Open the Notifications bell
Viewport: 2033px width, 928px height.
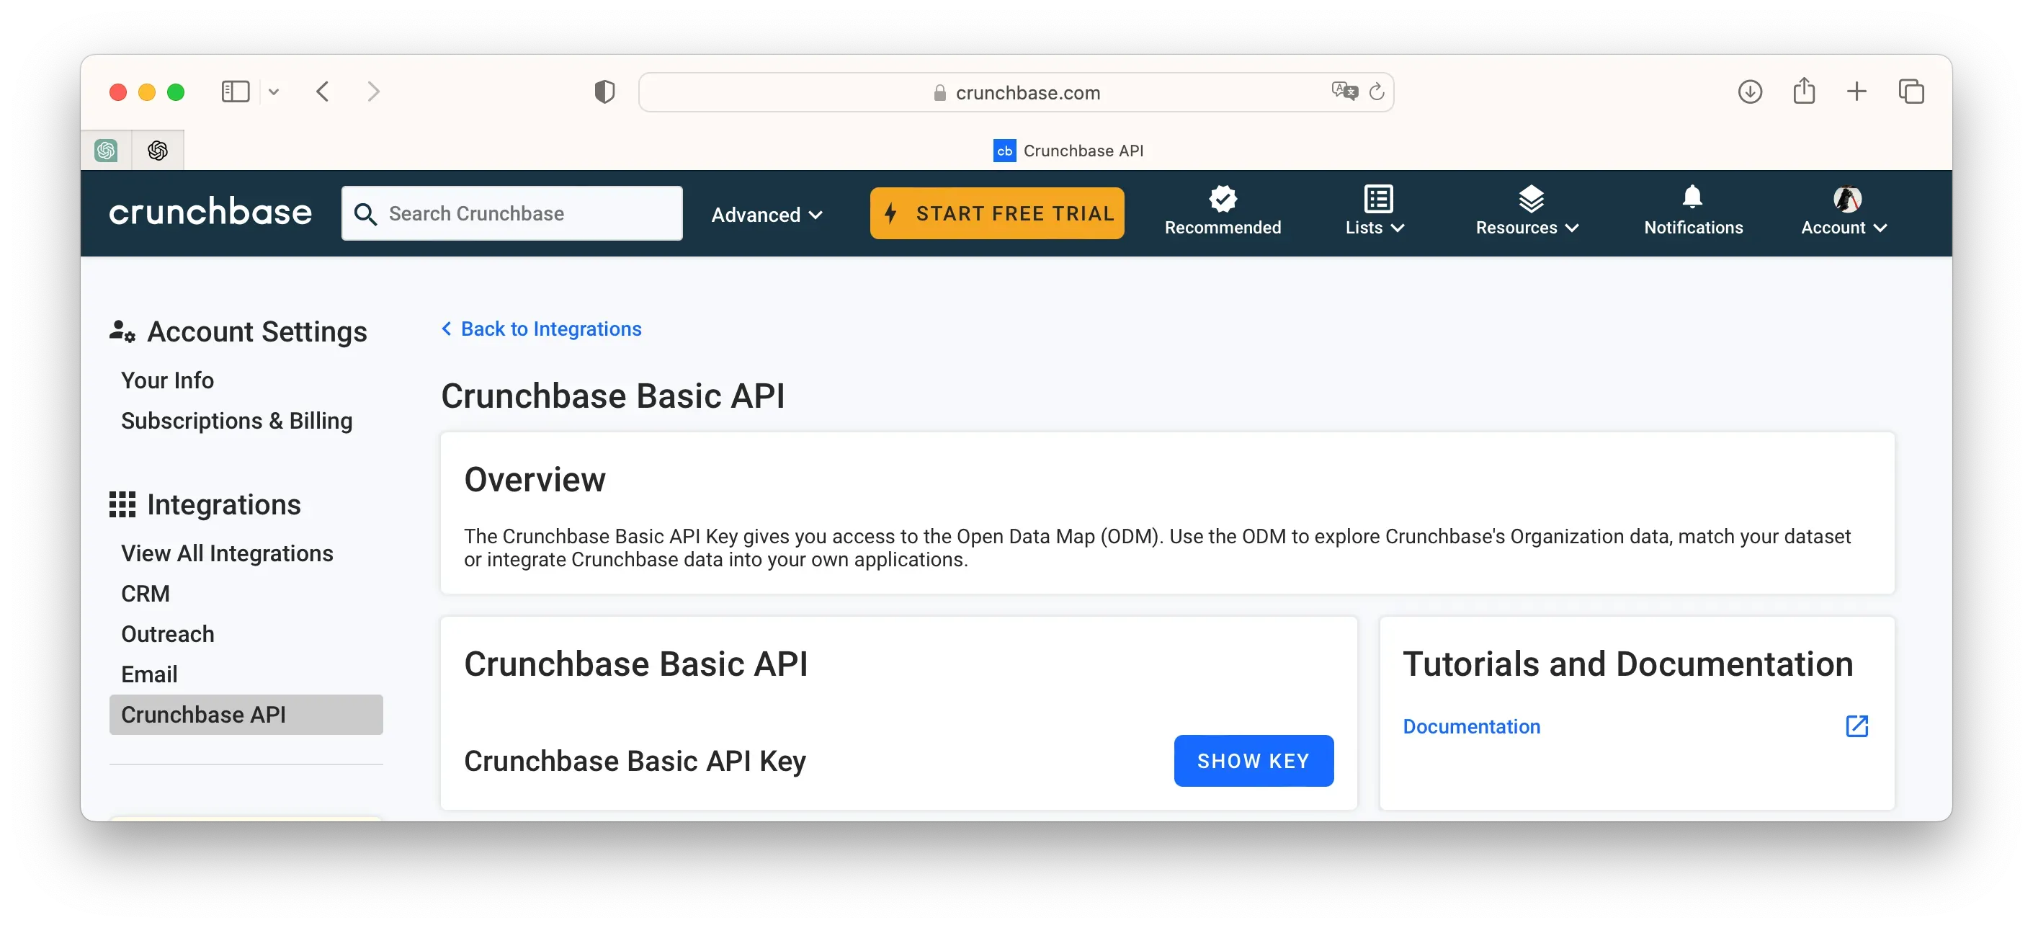coord(1692,199)
